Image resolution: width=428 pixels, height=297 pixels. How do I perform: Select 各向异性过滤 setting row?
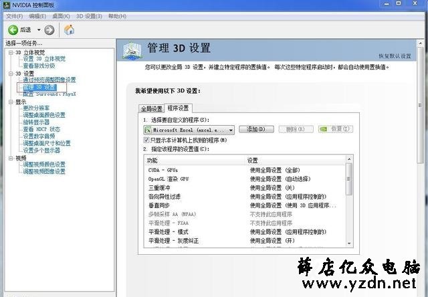pyautogui.click(x=245, y=197)
